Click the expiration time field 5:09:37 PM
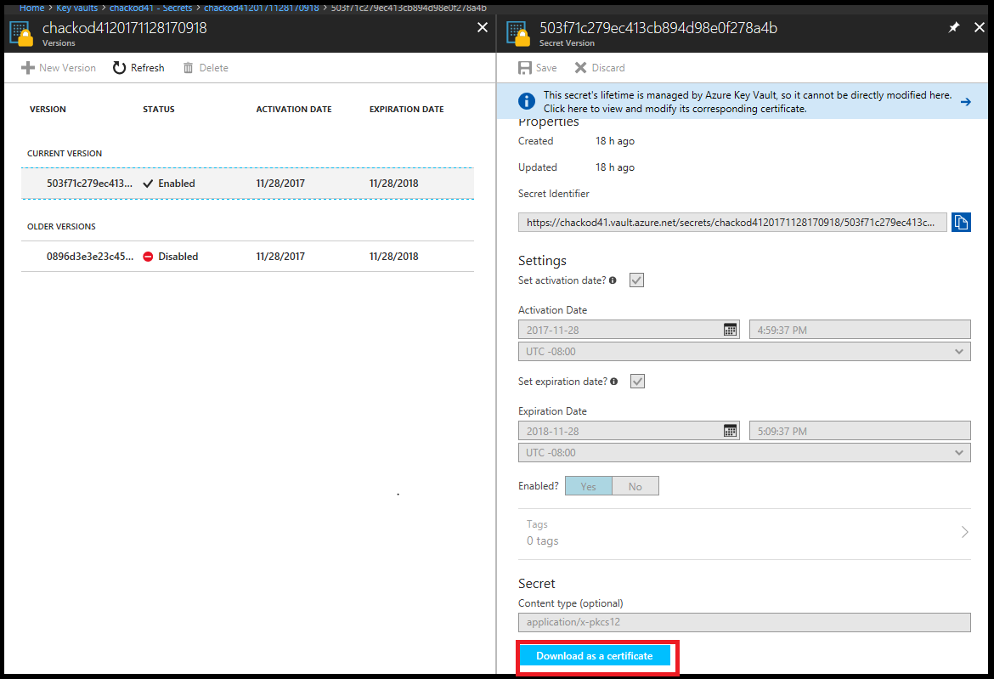Image resolution: width=994 pixels, height=679 pixels. point(860,431)
